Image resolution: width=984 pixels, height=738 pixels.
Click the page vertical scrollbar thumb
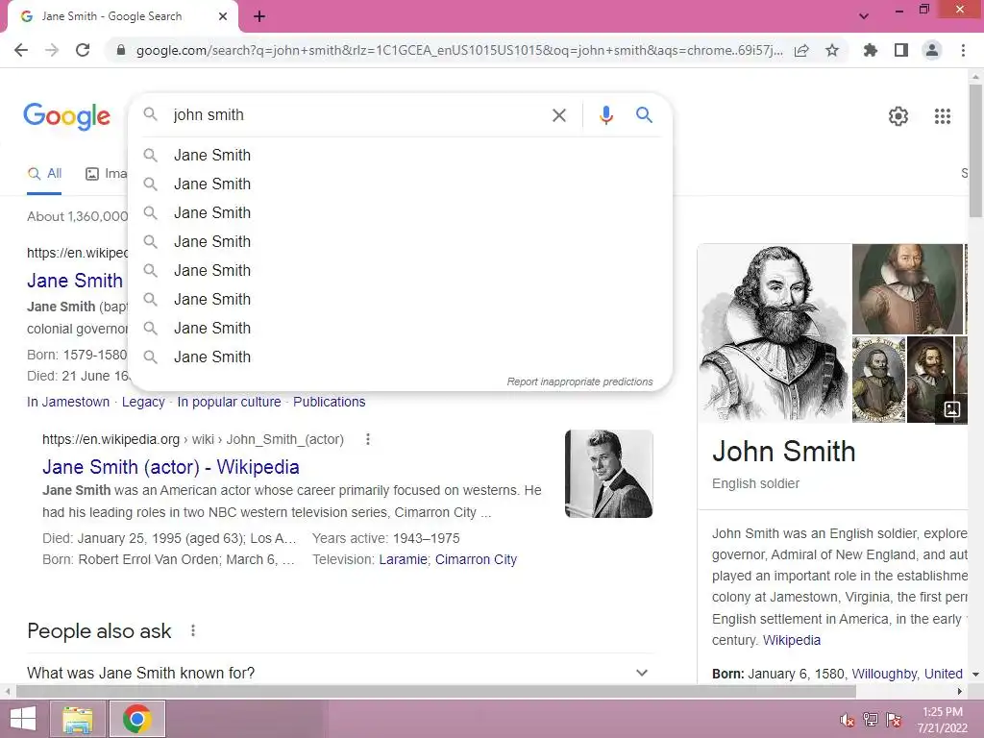click(x=975, y=151)
